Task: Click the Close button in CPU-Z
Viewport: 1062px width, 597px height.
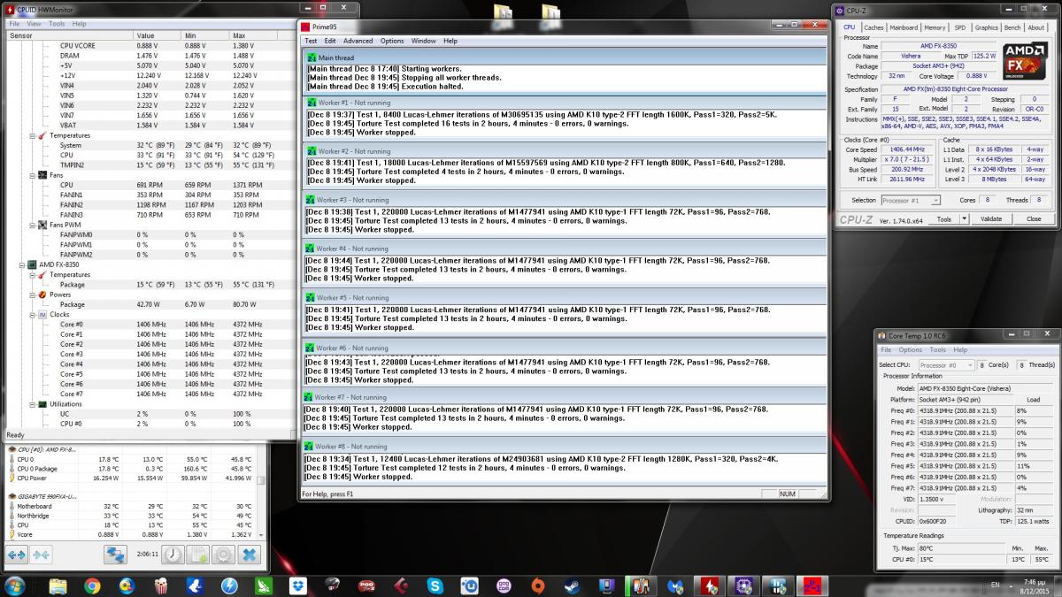Action: pos(1034,218)
